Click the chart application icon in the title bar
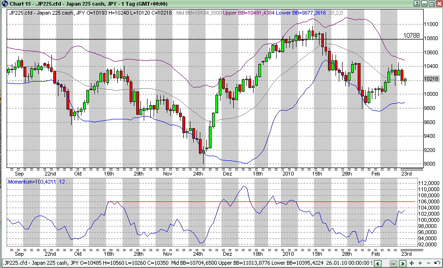 [4, 4]
